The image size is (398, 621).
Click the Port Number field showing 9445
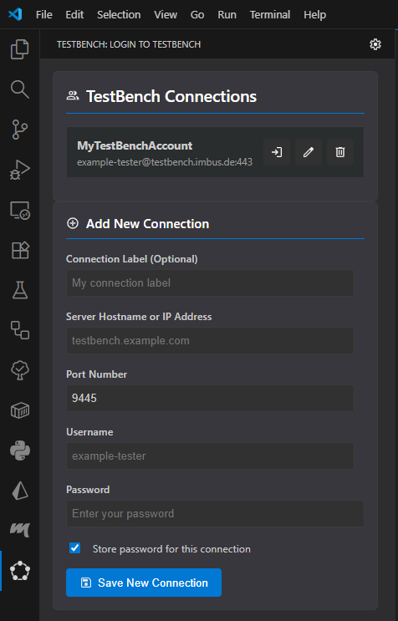[x=210, y=398]
